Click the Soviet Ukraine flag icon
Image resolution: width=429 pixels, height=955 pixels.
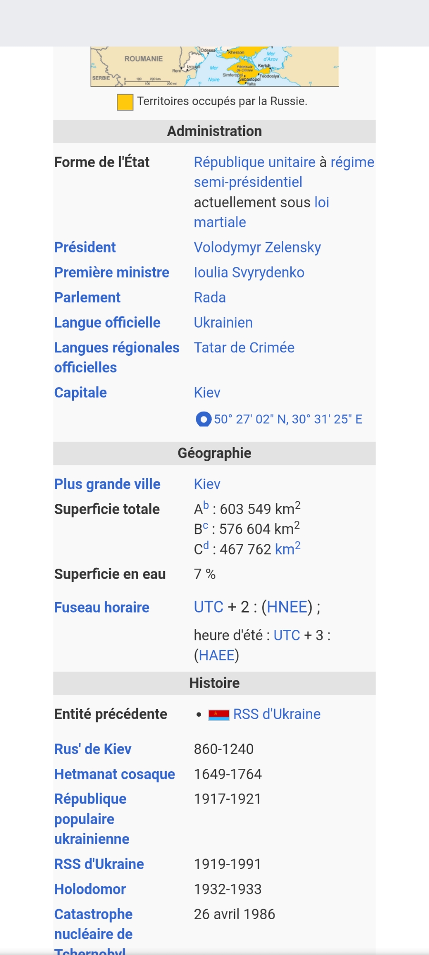click(219, 715)
